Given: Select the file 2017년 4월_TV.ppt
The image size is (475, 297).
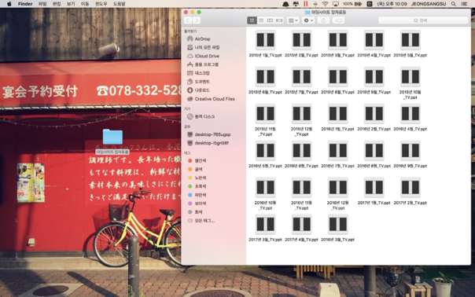Looking at the screenshot, I should [x=301, y=229].
